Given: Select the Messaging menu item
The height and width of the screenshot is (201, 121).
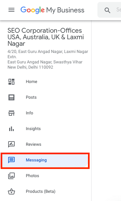Looking at the screenshot, I should click(45, 160).
